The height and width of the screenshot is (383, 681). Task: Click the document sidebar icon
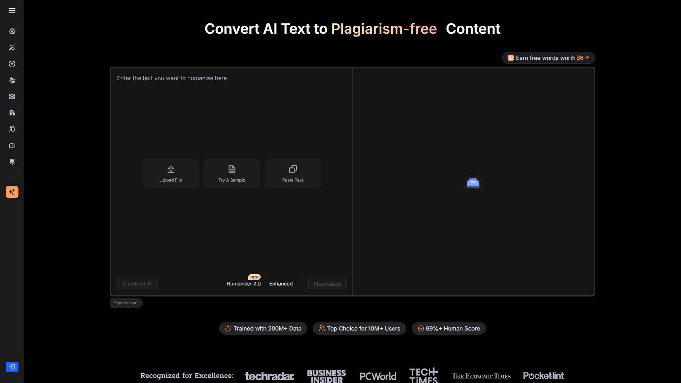[12, 113]
